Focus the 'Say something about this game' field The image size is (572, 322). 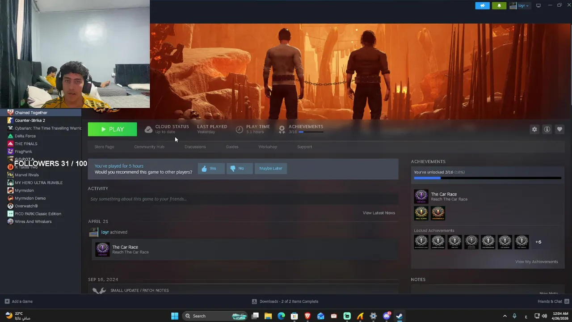(x=243, y=199)
